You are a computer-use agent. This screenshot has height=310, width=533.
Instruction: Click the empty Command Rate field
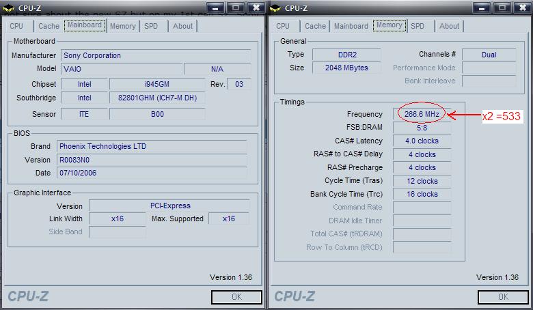pyautogui.click(x=422, y=207)
